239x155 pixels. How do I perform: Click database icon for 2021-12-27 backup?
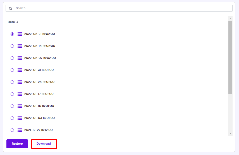point(20,130)
